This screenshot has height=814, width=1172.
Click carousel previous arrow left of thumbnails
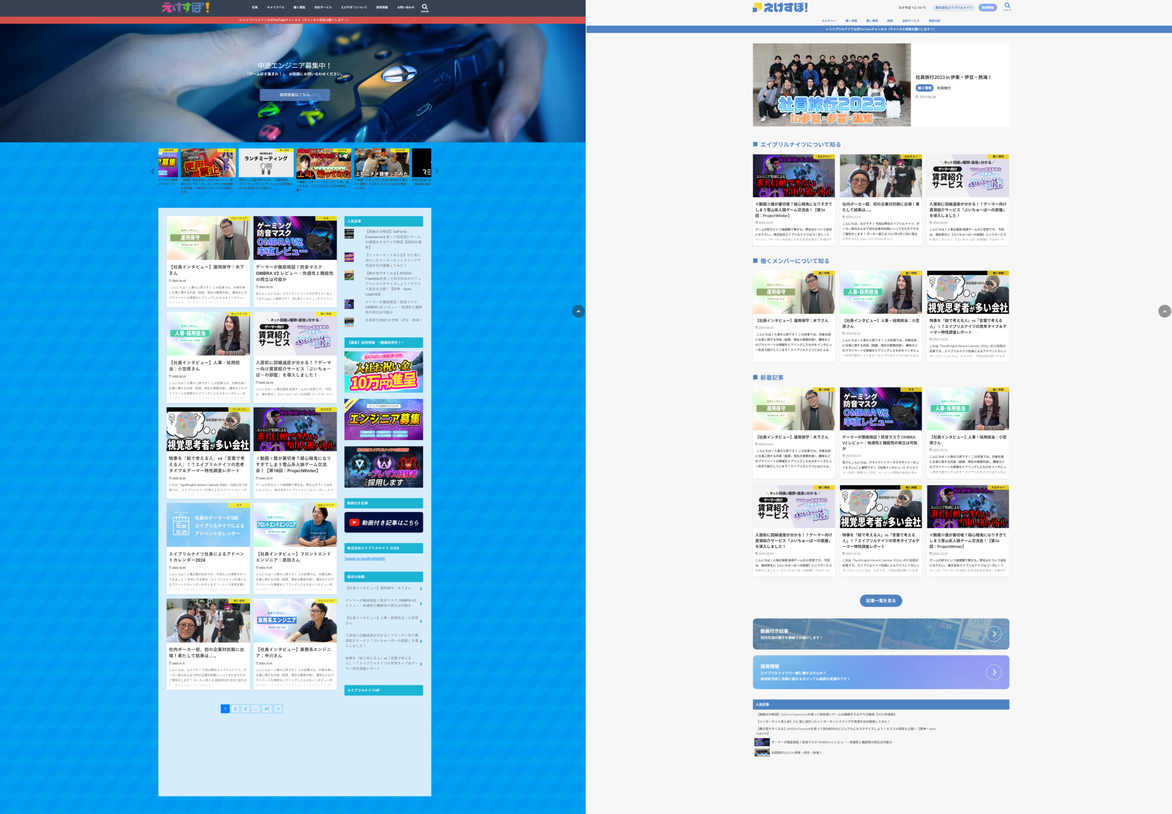[152, 171]
